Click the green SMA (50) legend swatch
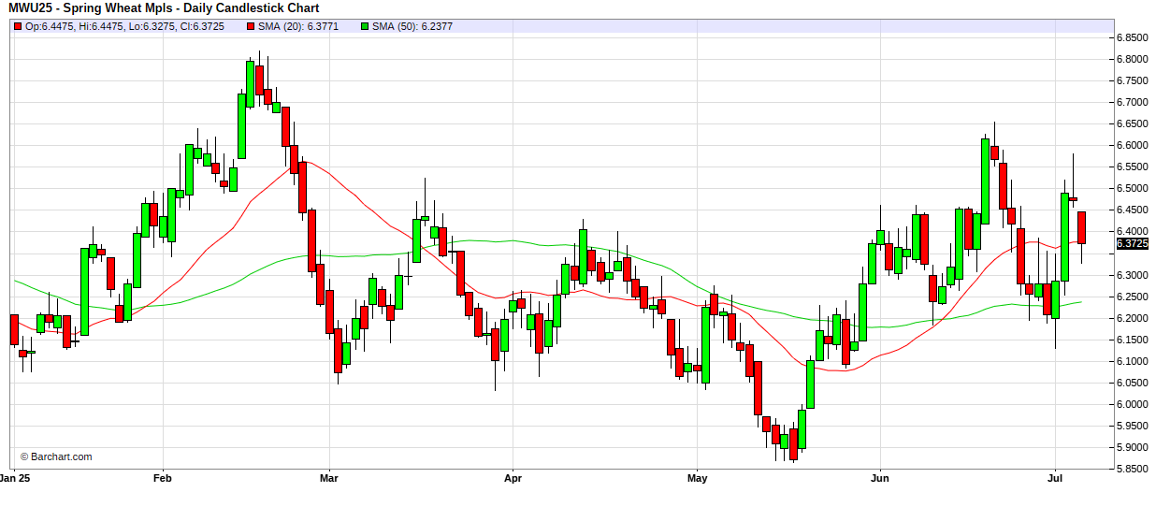The width and height of the screenshot is (1156, 507). (365, 26)
